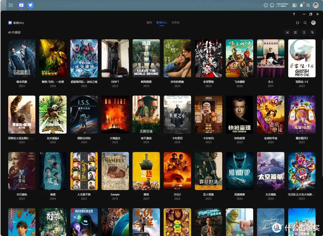This screenshot has width=323, height=236.
Task: Open the 破墓 poster
Action: tap(53, 171)
